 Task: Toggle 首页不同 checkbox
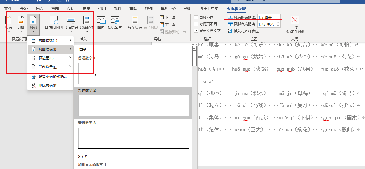tap(196, 17)
